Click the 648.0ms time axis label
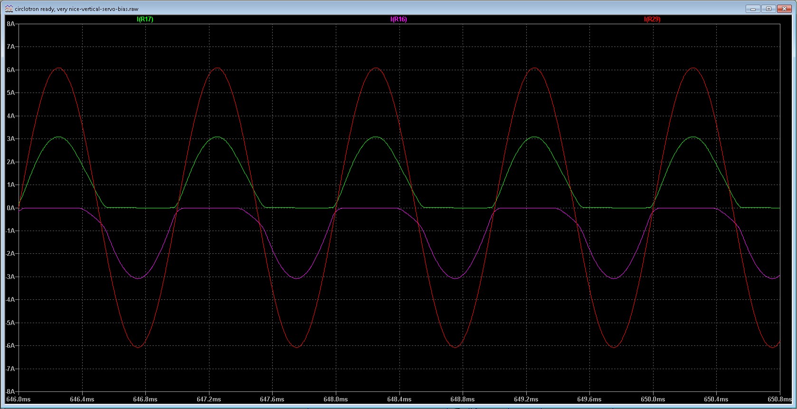Viewport: 797px width, 409px height. click(336, 400)
